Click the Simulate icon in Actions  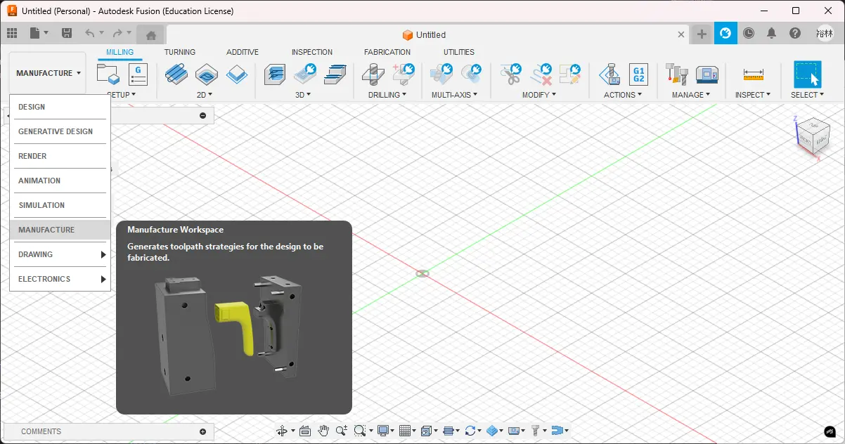coord(609,74)
